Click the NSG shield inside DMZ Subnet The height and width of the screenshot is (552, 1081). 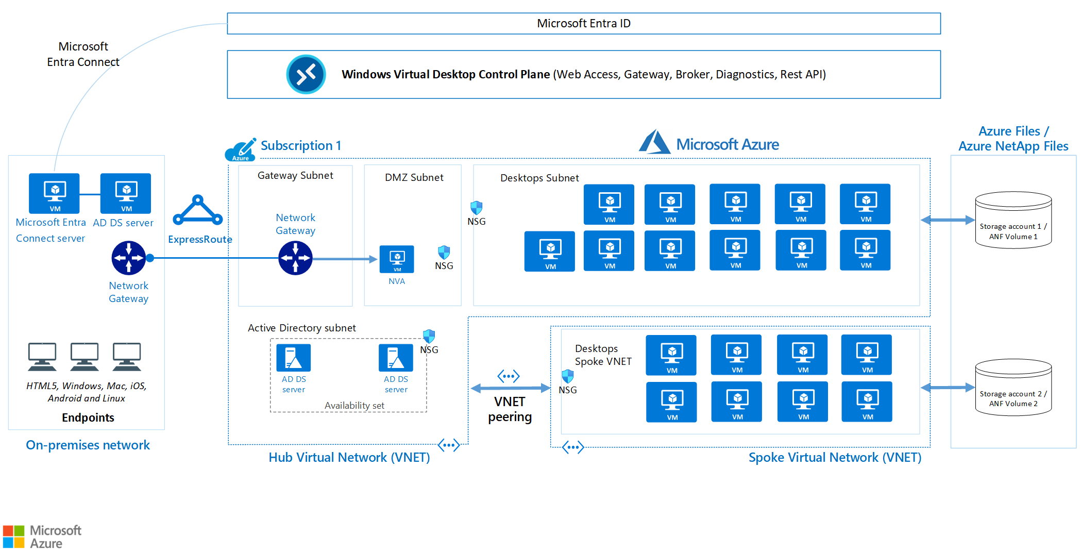pos(444,252)
